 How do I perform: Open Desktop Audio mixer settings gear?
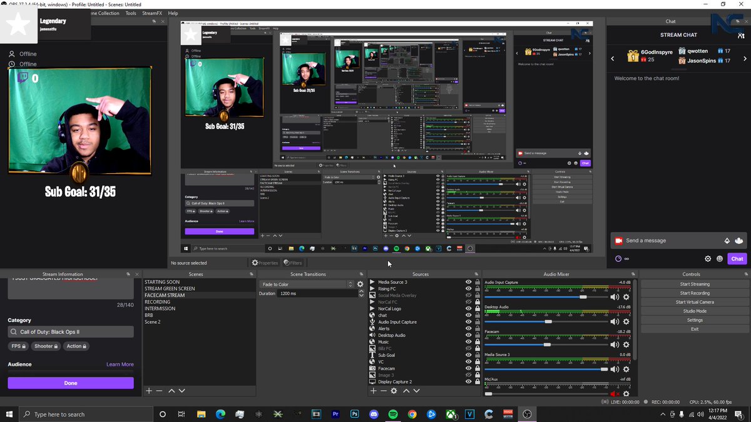tap(626, 321)
